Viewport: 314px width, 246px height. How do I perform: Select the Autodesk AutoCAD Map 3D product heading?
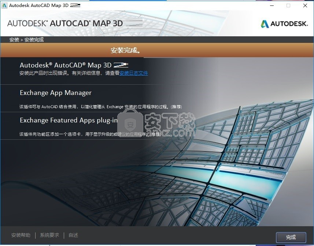(x=74, y=65)
